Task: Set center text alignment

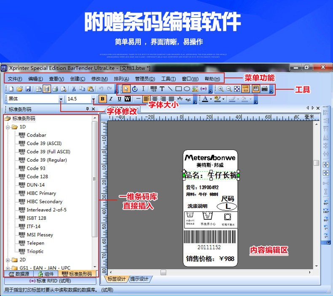Action: [x=155, y=99]
